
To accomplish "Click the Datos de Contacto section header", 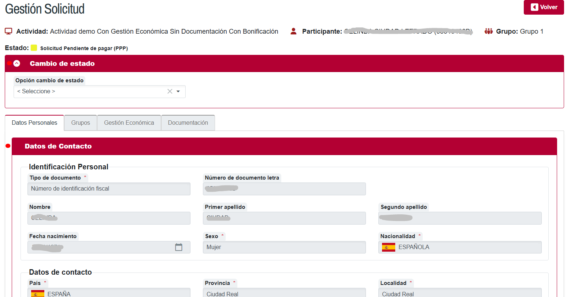I will pos(284,146).
